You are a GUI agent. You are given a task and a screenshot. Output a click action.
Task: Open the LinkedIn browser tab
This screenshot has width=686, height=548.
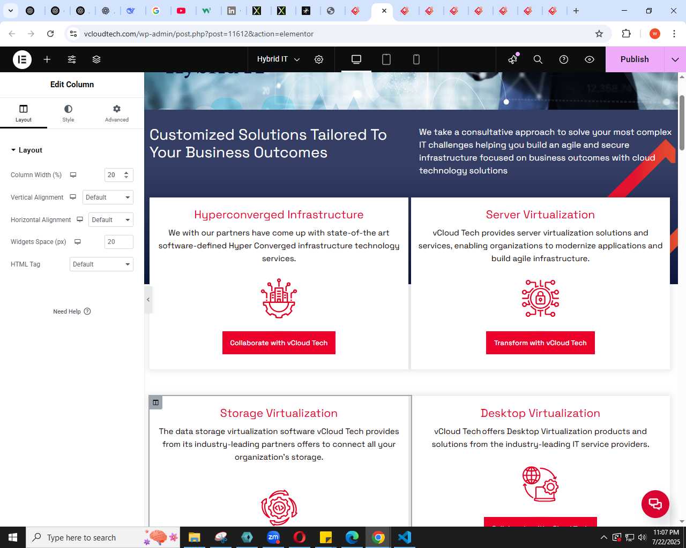pos(232,11)
